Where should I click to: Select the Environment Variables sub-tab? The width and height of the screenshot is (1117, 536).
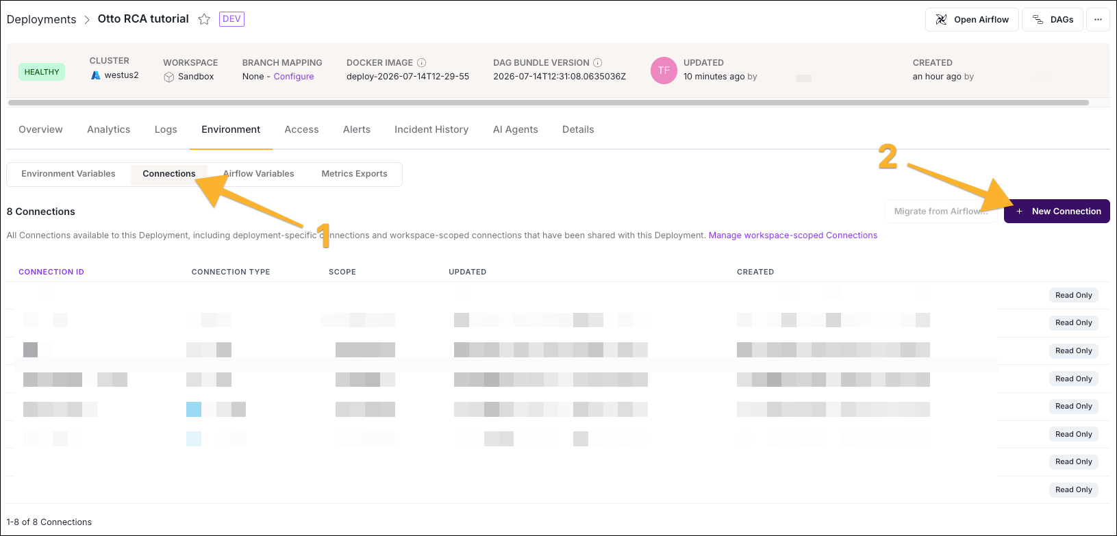coord(68,174)
